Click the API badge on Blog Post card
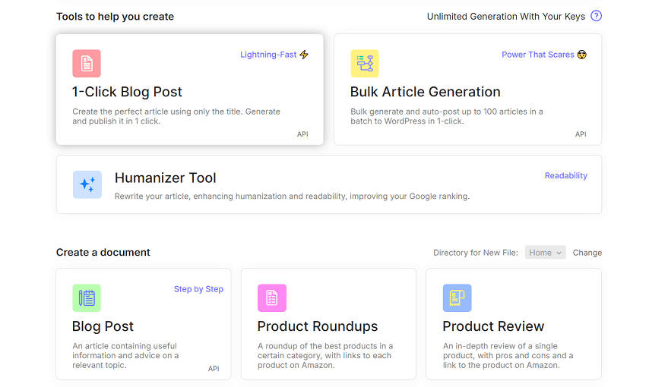The width and height of the screenshot is (649, 387). [214, 369]
